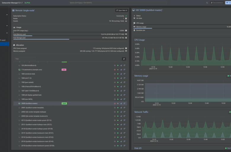
Task: Start VM 20003 (bb-worker-template-bookworm)
Action: coord(118,116)
